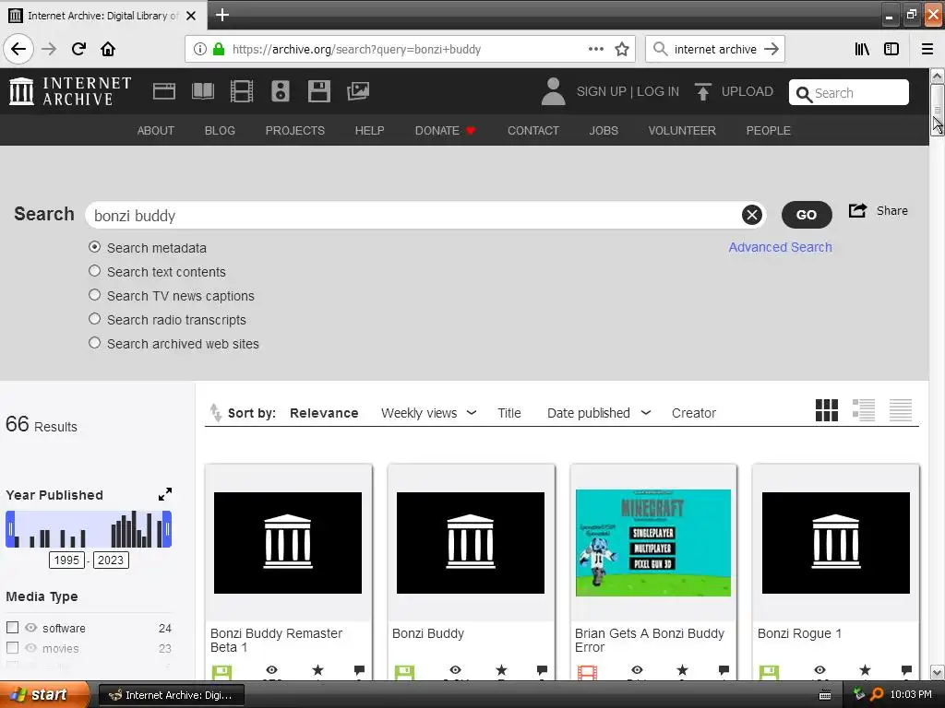945x708 pixels.
Task: Switch to compact list view
Action: (x=901, y=410)
